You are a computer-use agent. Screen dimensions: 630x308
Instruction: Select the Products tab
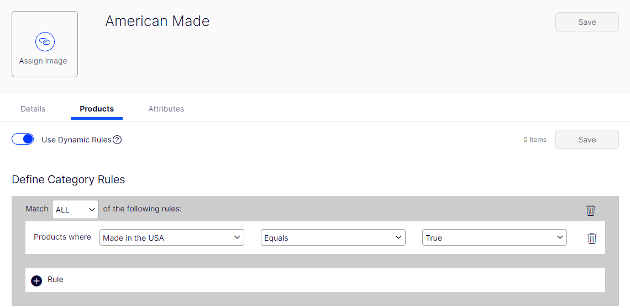97,109
